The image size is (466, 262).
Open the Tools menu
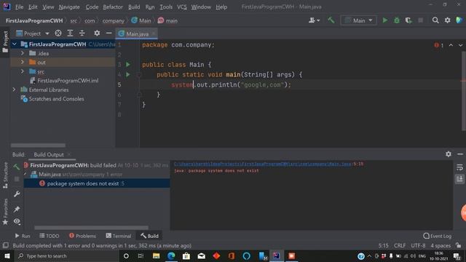(x=166, y=7)
